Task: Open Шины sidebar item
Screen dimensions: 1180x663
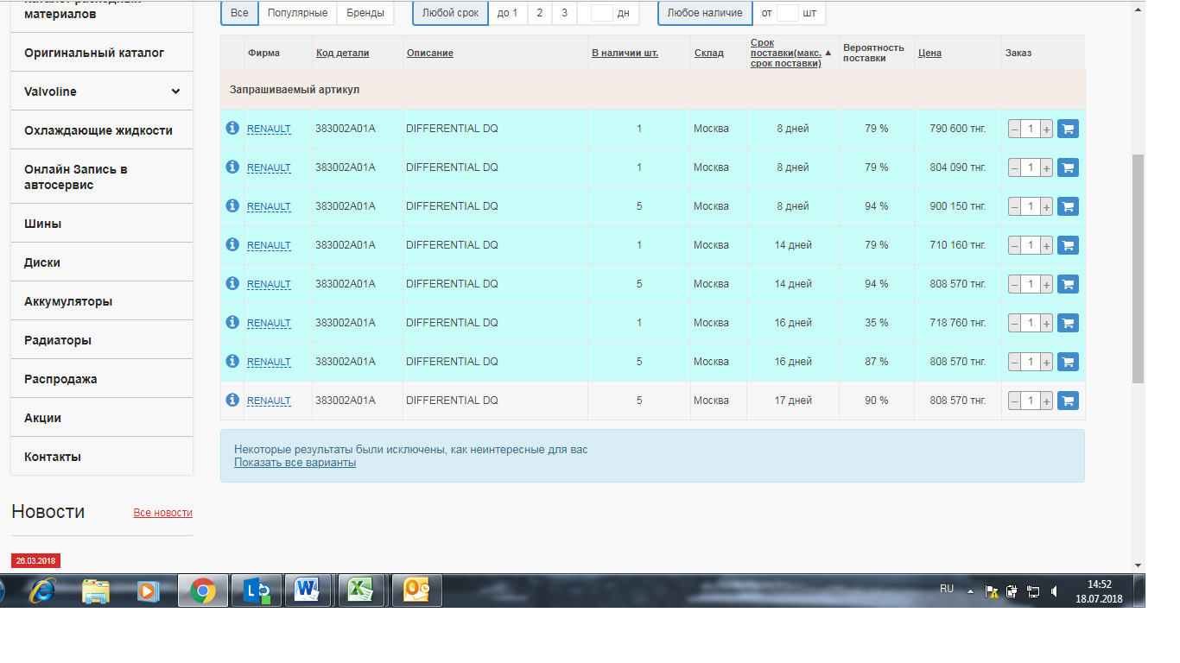Action: click(102, 224)
